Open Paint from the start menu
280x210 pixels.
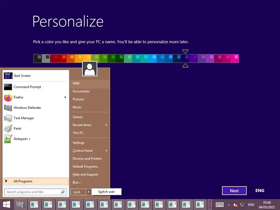click(x=36, y=129)
